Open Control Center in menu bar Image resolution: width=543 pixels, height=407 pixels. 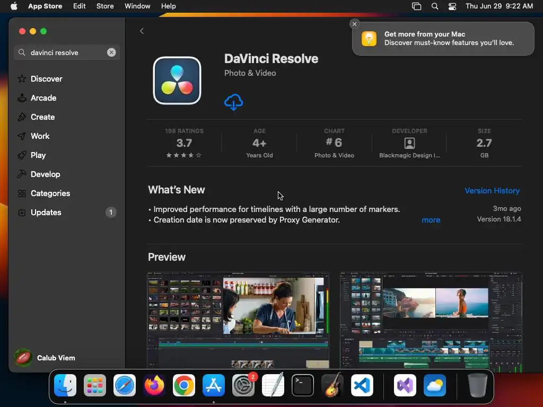click(x=452, y=6)
